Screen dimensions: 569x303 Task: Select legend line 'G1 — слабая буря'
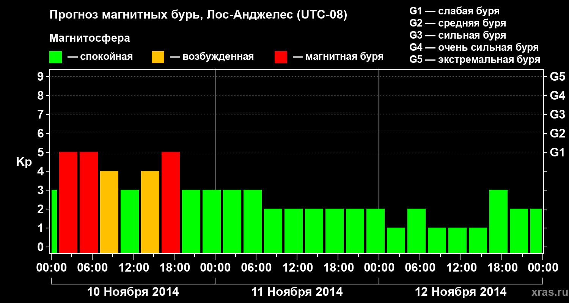[454, 11]
